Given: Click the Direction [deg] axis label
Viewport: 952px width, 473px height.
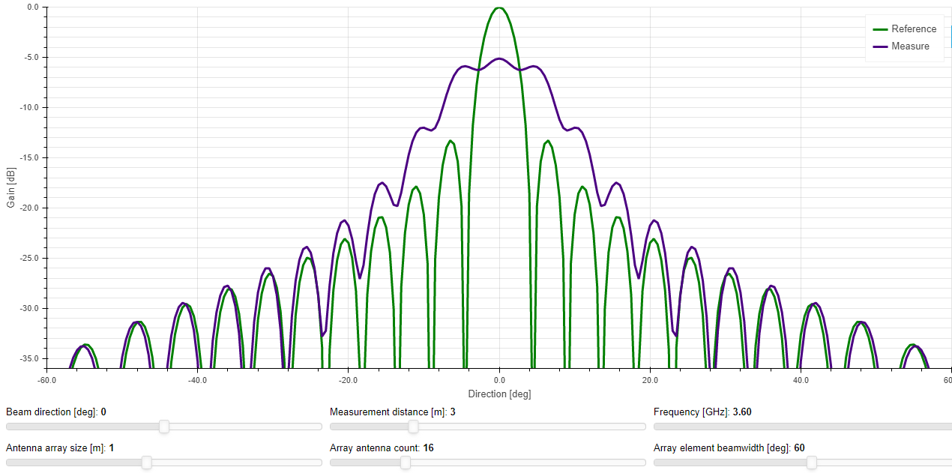Looking at the screenshot, I should [498, 394].
